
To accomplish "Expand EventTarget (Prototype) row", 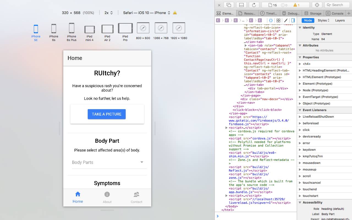I will pyautogui.click(x=300, y=97).
